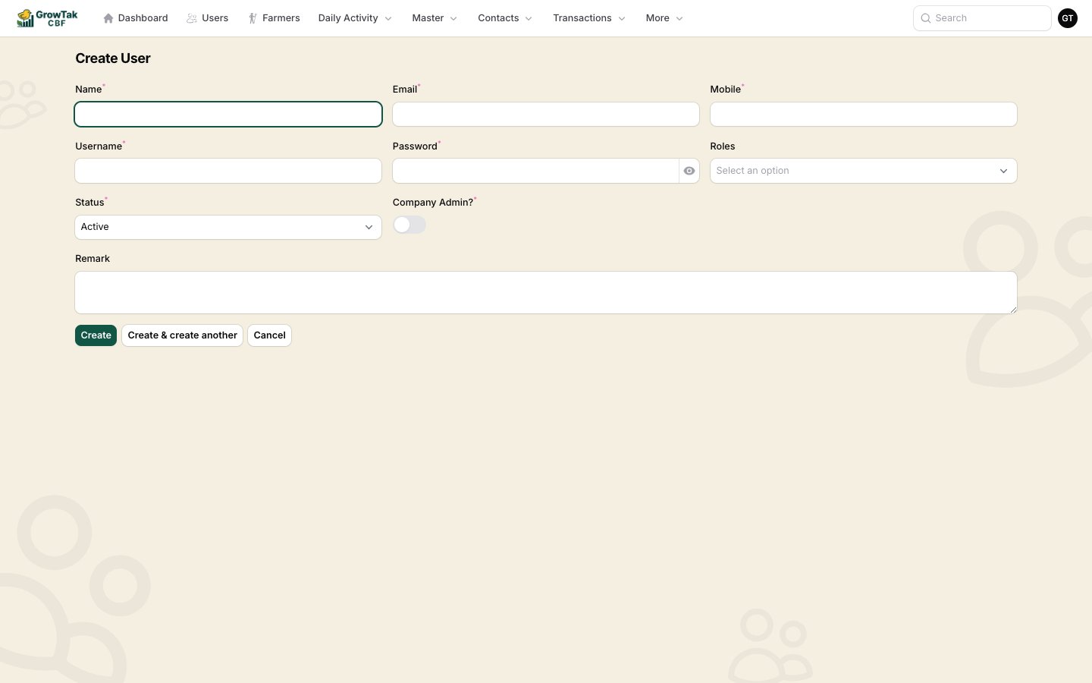Open the Status dropdown showing Active
The width and height of the screenshot is (1092, 683).
click(x=228, y=227)
